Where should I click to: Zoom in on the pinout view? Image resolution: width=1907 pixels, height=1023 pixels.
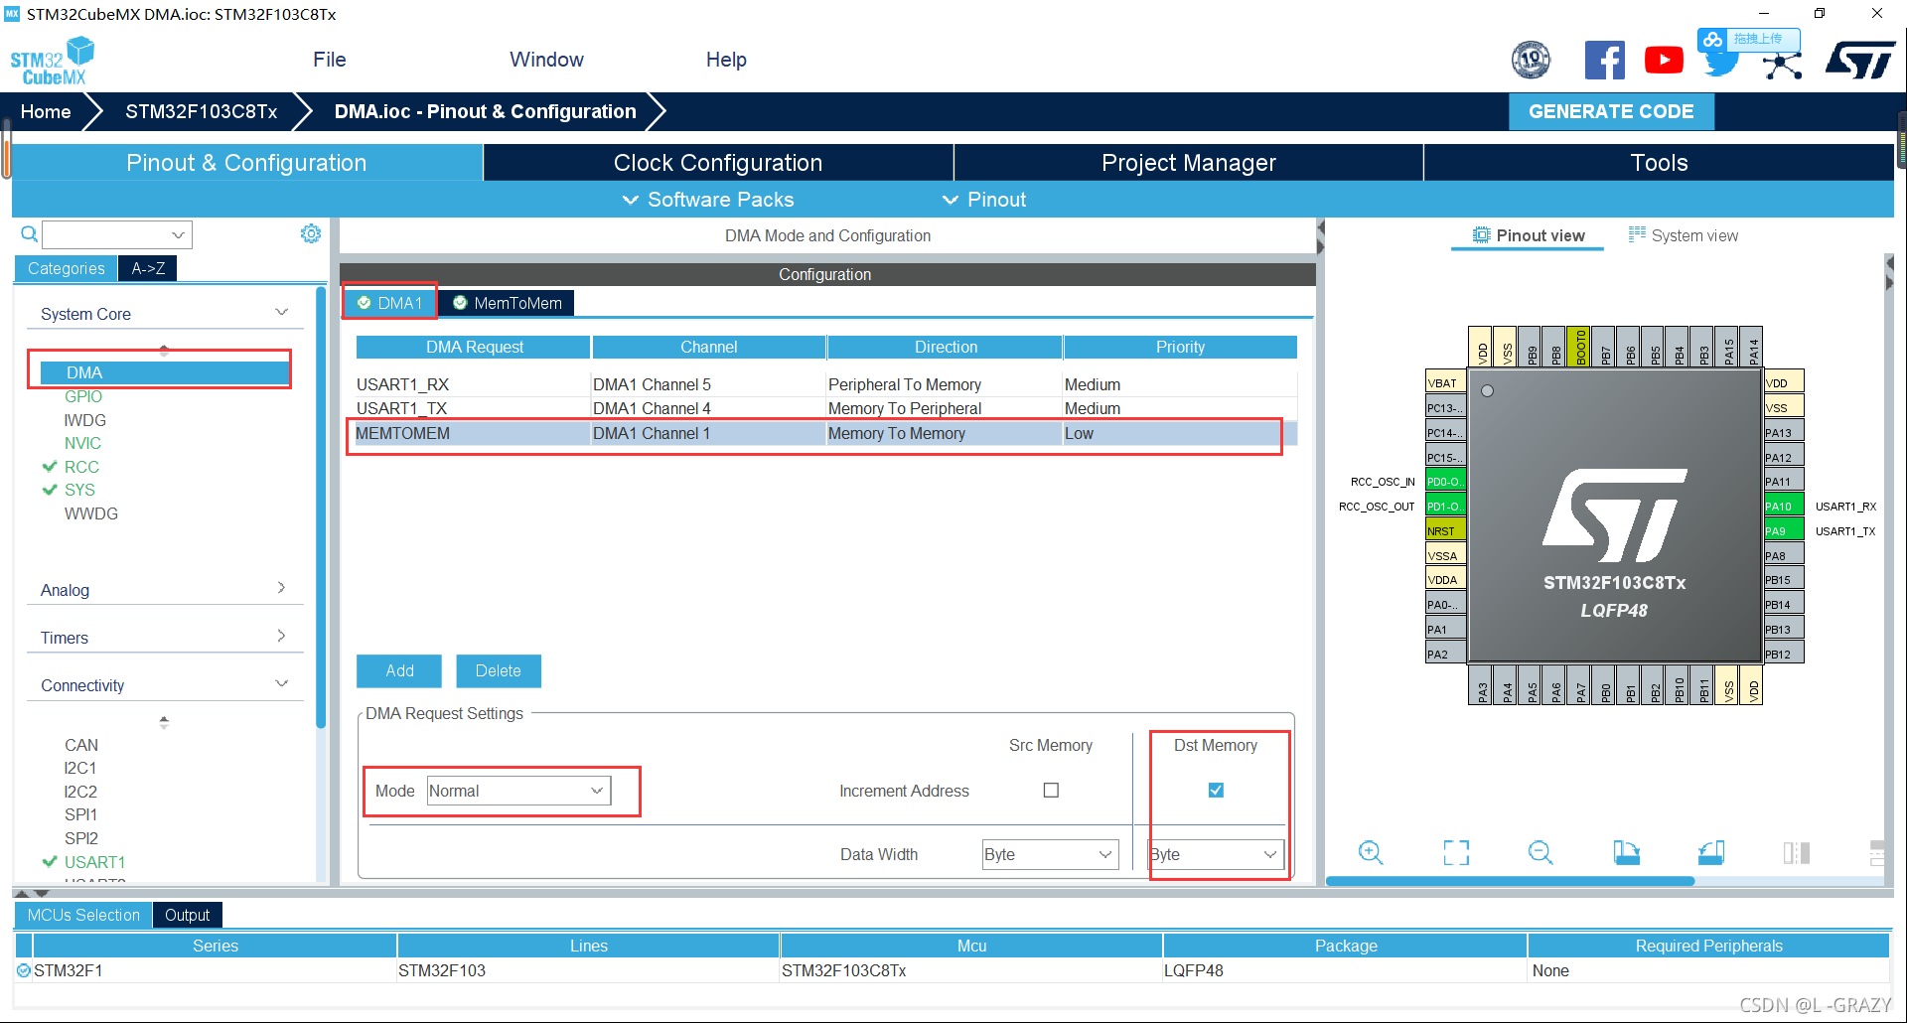1371,852
